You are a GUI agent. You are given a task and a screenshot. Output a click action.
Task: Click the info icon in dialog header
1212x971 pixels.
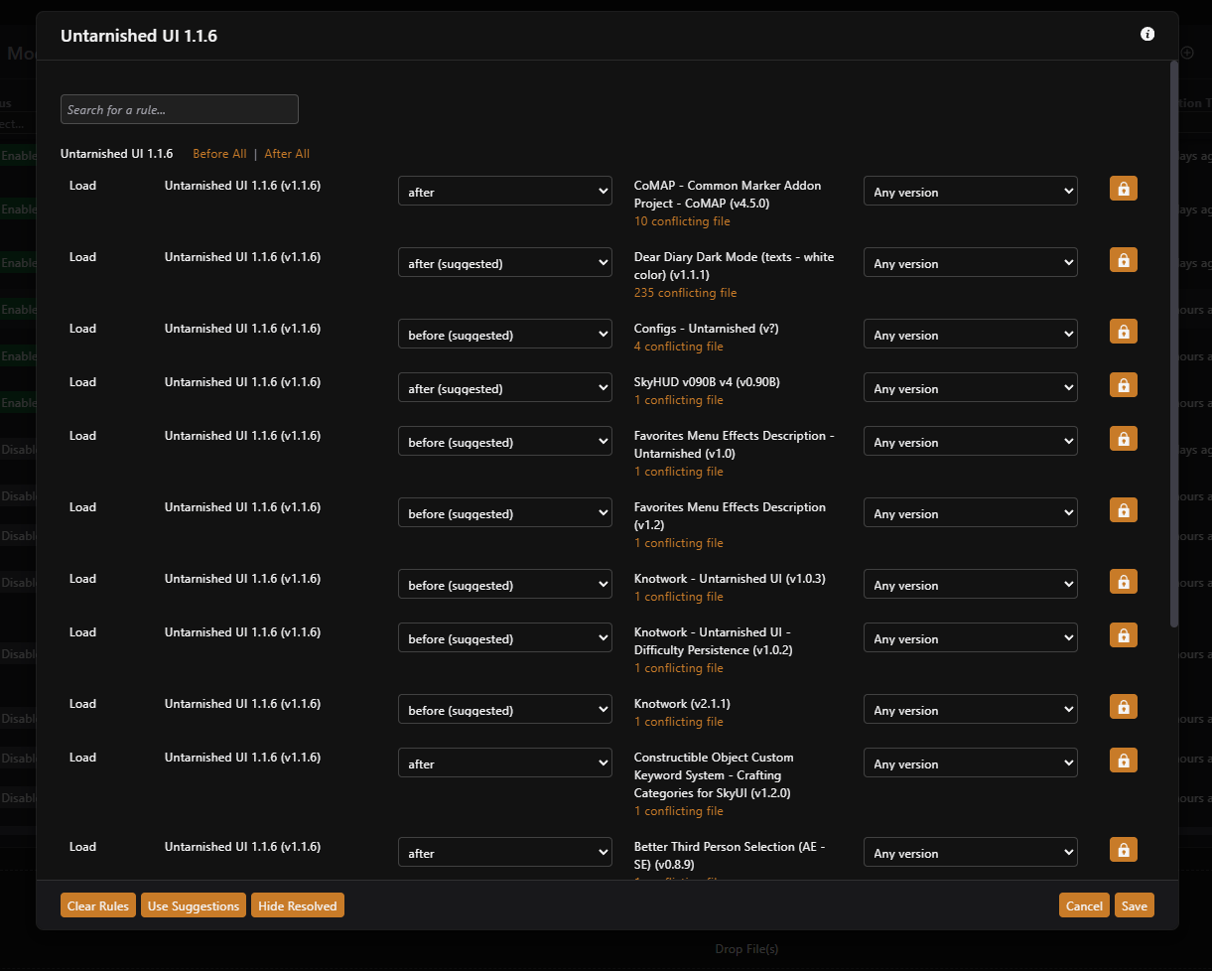click(x=1147, y=34)
